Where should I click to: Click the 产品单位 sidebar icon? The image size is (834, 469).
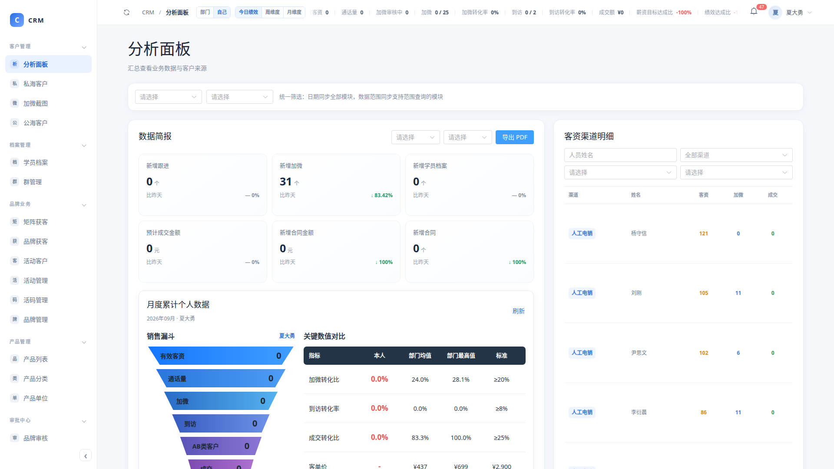(15, 398)
